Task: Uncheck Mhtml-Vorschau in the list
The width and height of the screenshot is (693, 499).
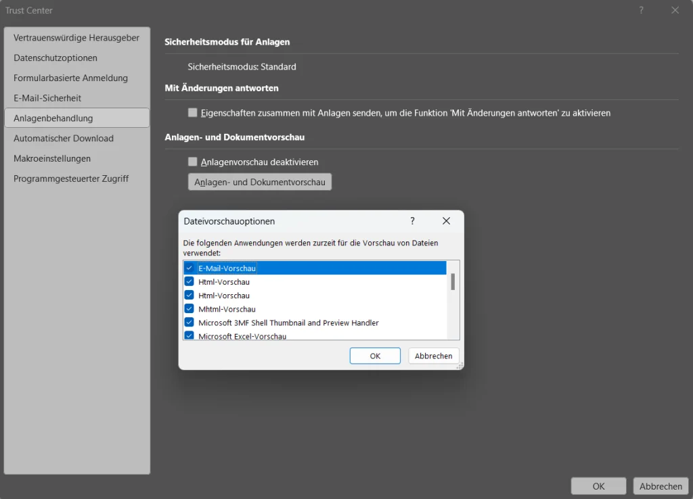Action: coord(189,309)
